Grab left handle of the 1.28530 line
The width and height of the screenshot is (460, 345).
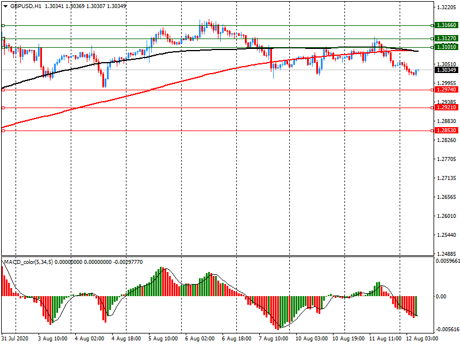(3, 131)
